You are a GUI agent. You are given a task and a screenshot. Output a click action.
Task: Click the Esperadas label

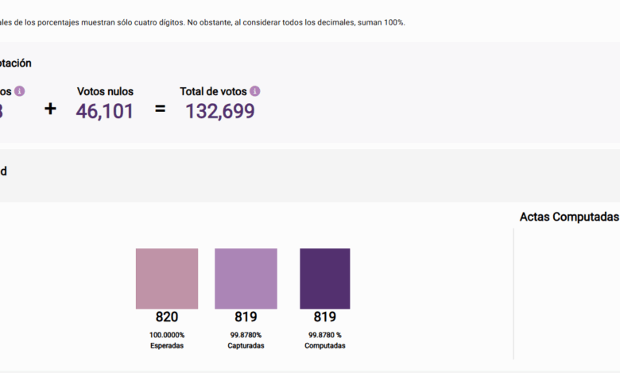tap(167, 346)
